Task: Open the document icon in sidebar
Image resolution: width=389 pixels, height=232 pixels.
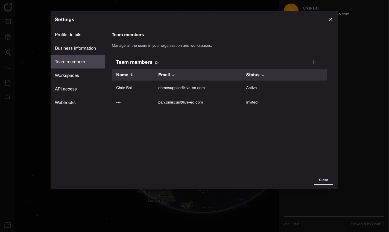Action: (8, 83)
